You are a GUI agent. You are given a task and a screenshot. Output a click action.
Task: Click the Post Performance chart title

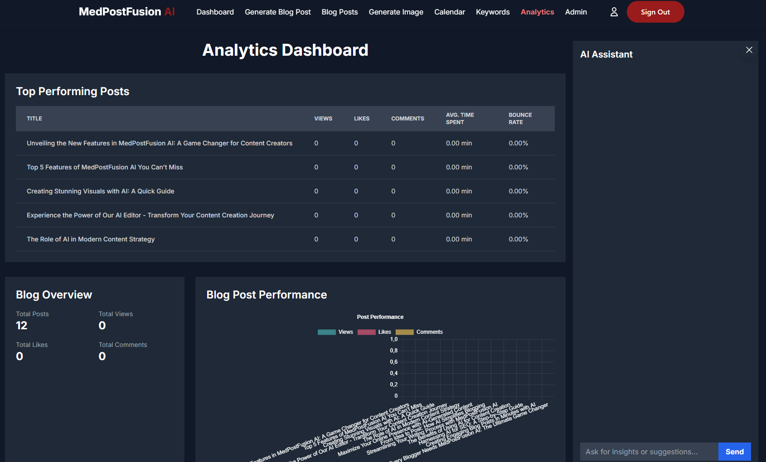click(380, 317)
